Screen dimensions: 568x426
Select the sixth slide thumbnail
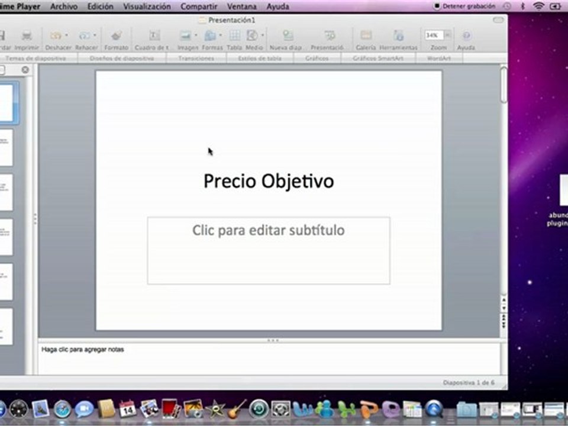click(6, 327)
